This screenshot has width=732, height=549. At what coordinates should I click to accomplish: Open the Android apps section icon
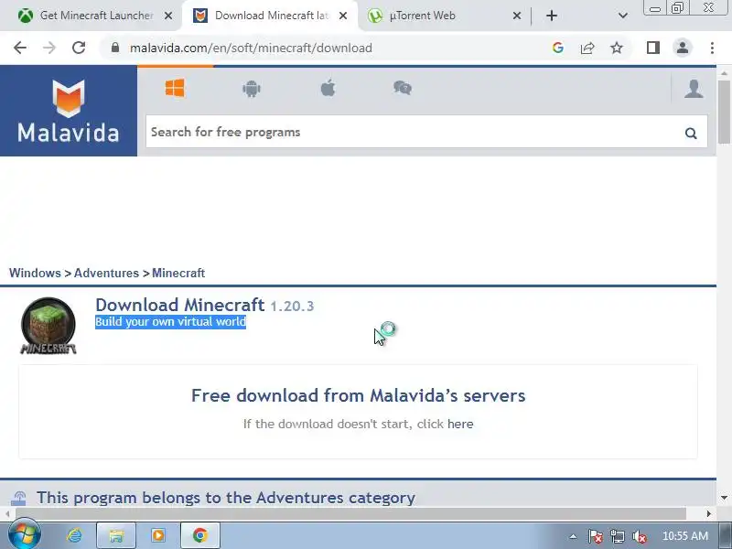pos(251,88)
